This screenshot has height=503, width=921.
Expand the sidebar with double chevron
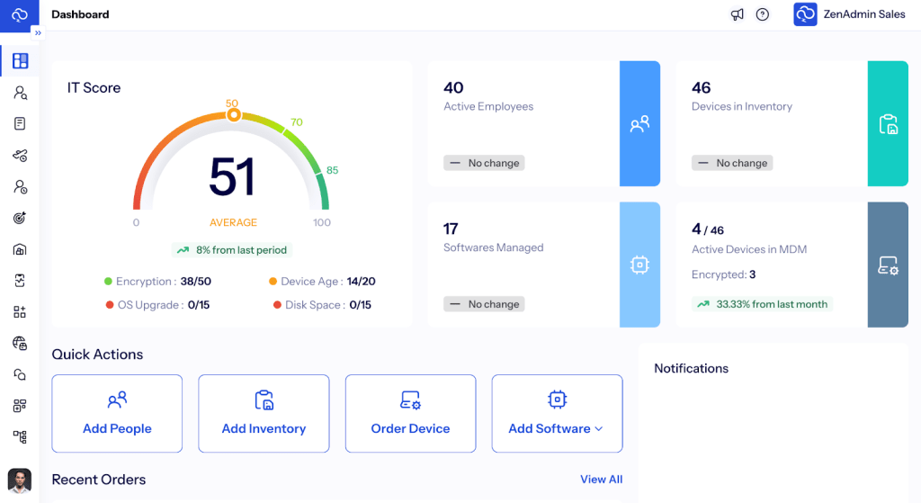click(38, 32)
